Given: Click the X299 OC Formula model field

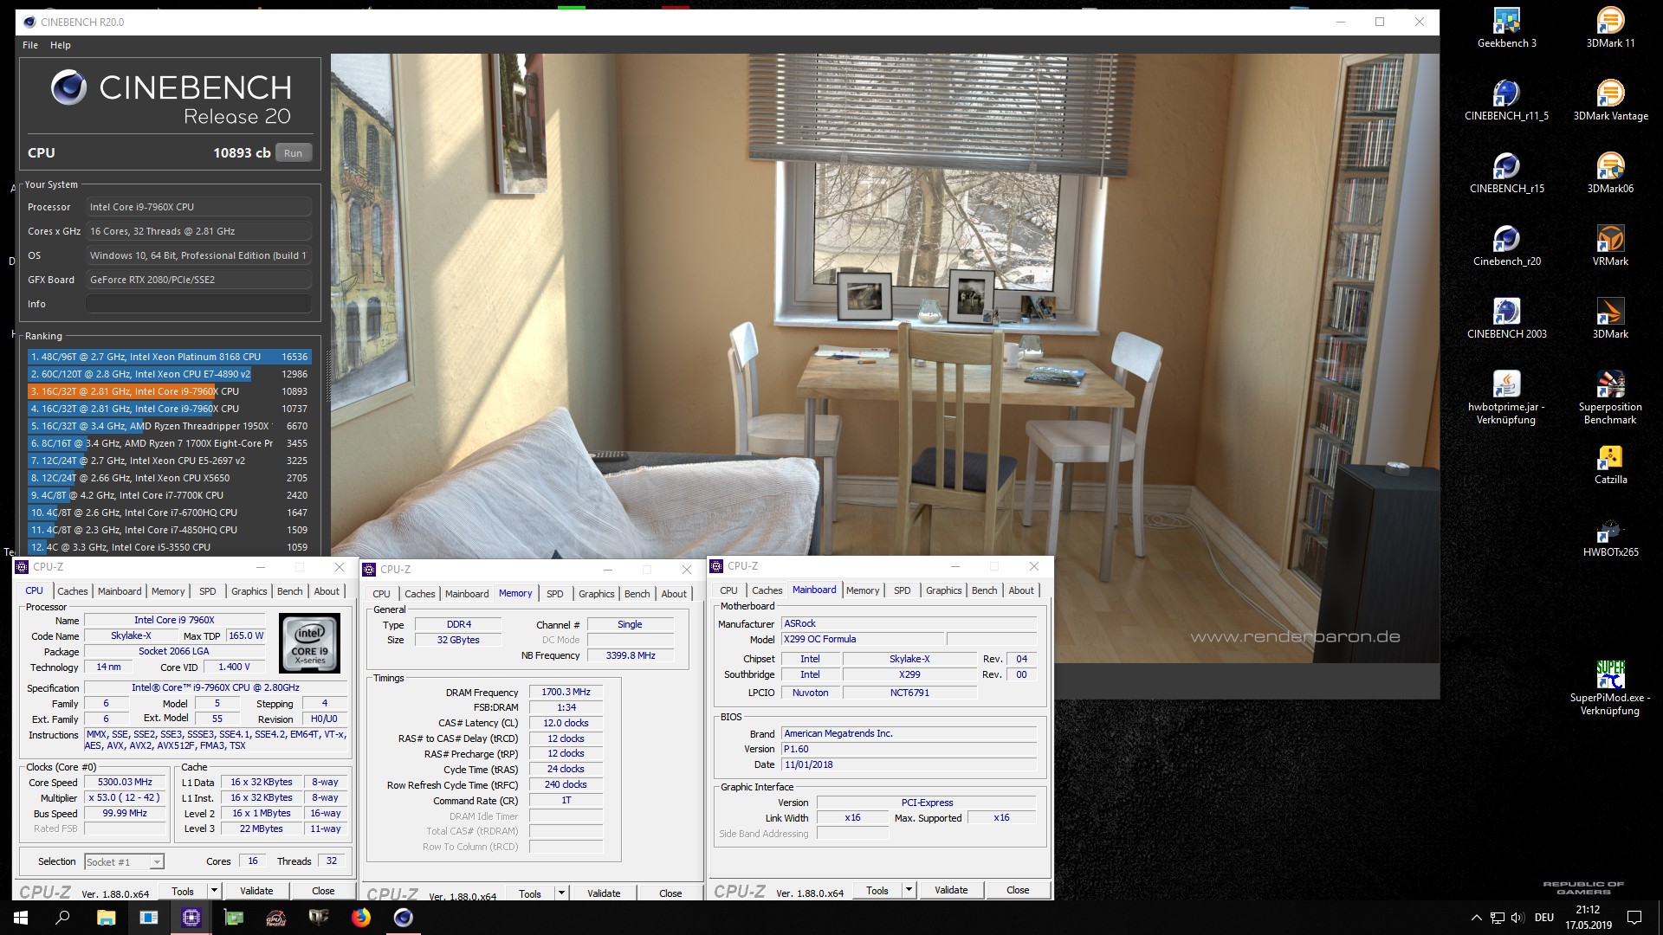Looking at the screenshot, I should tap(862, 640).
